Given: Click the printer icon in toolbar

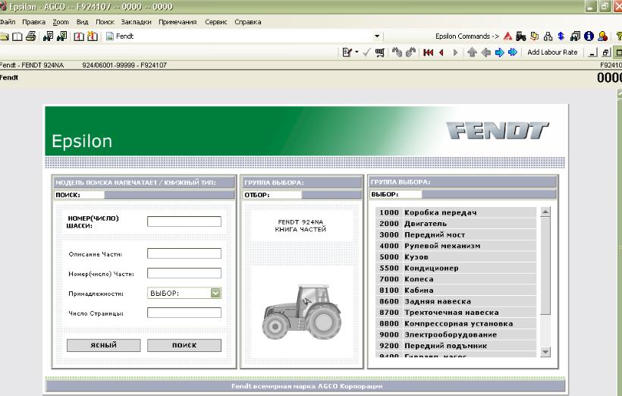Looking at the screenshot, I should (30, 36).
